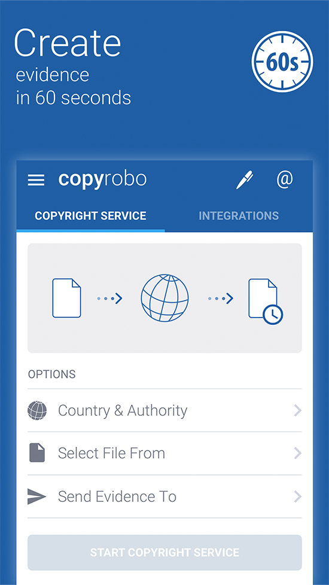Expand Country & Authority chevron

click(x=297, y=411)
